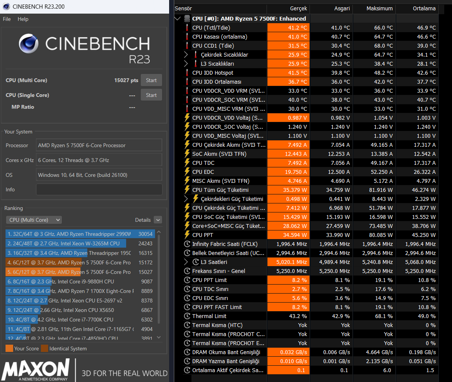Click thermometer icon for CPU CCD1 (Tdie)

point(187,45)
